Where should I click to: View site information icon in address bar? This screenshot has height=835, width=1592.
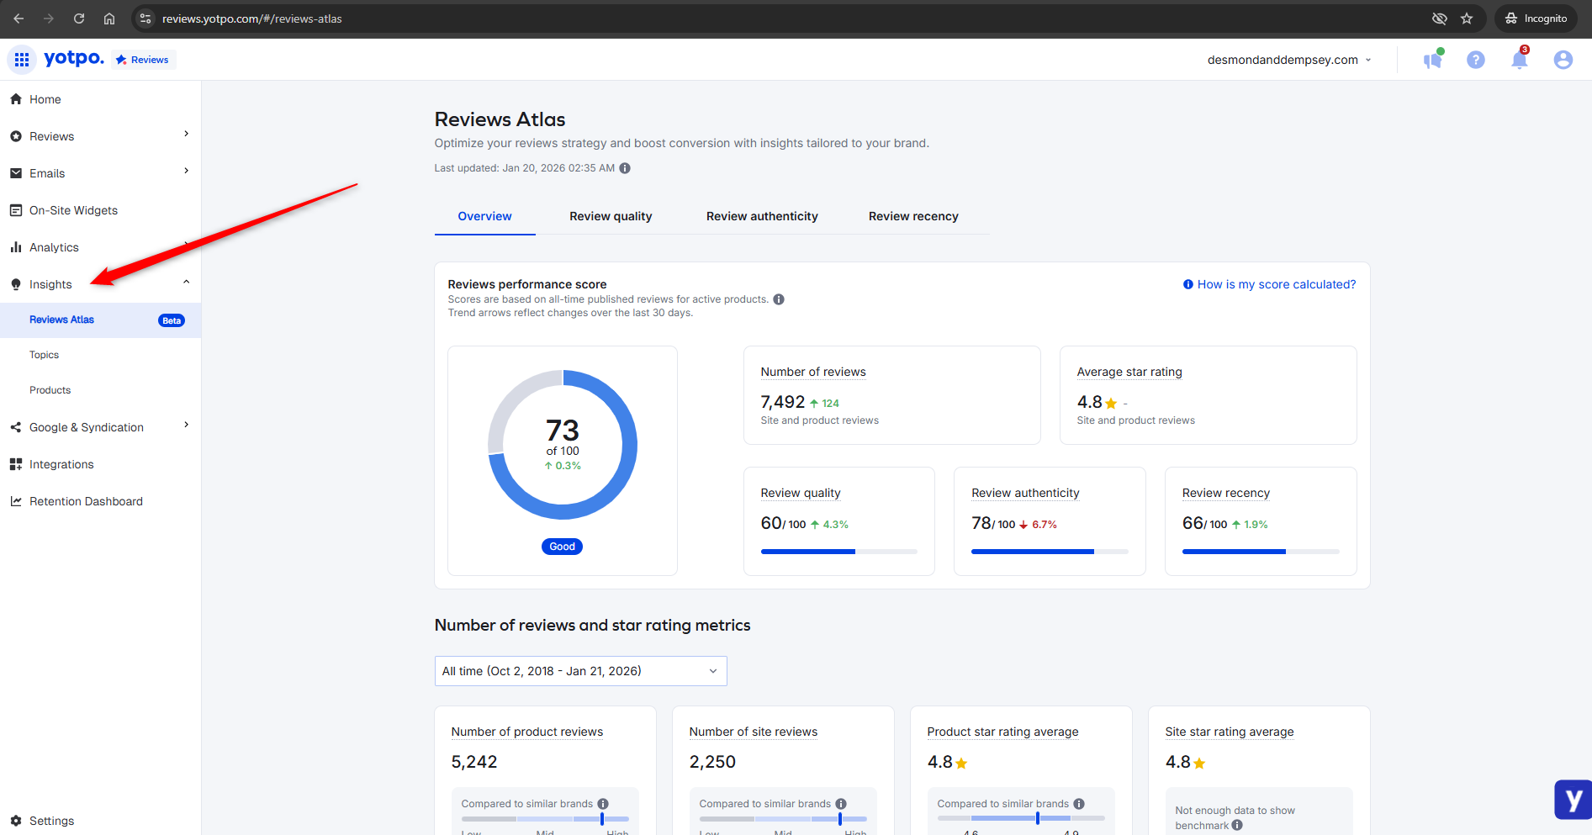point(145,18)
